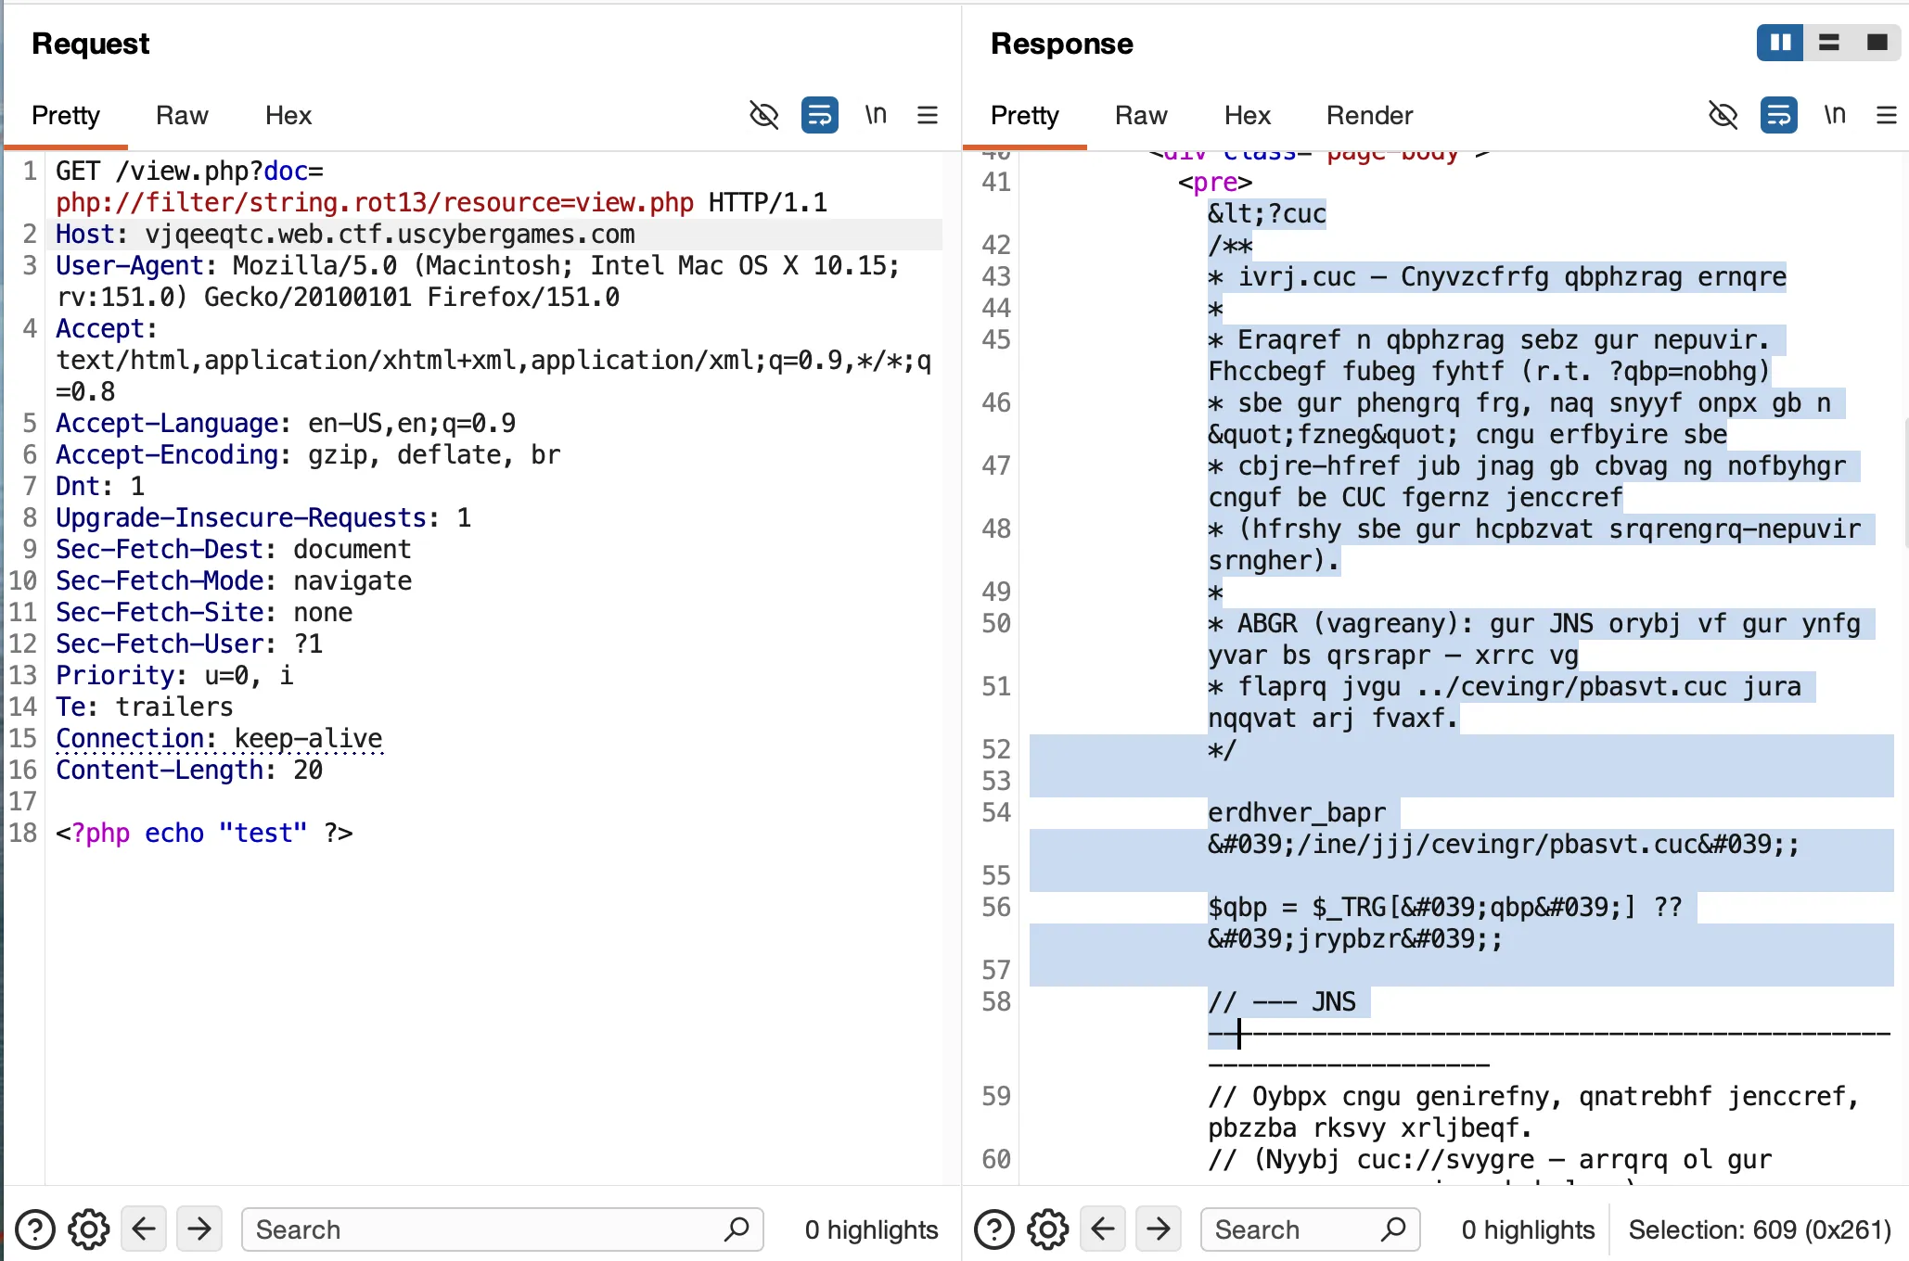Viewport: 1909px width, 1261px height.
Task: Go to previous Request search match
Action: [x=144, y=1229]
